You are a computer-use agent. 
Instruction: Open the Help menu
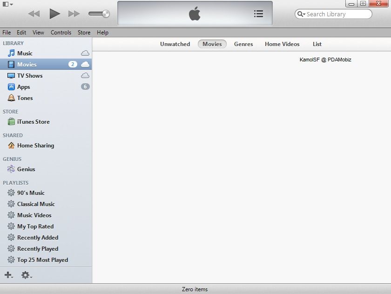pos(102,33)
